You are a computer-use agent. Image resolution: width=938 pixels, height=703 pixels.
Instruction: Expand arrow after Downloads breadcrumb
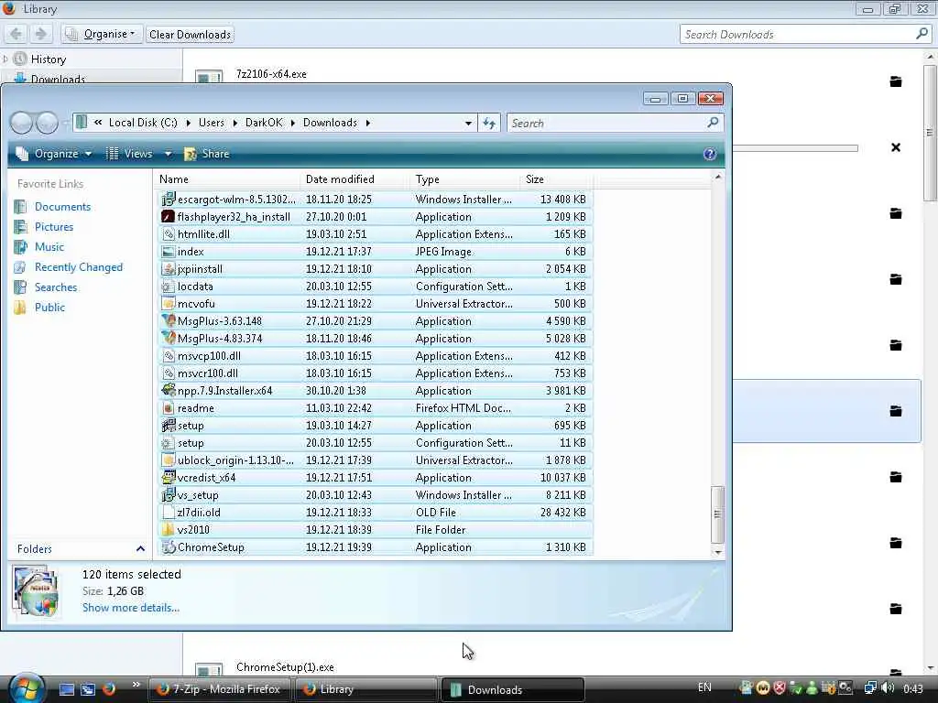368,124
